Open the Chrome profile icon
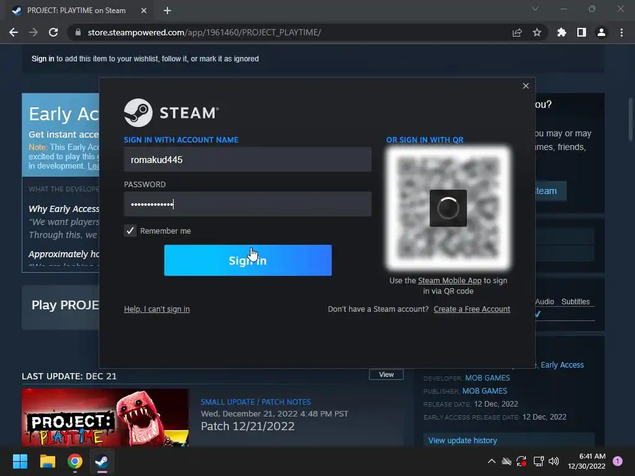This screenshot has height=476, width=635. coord(602,32)
